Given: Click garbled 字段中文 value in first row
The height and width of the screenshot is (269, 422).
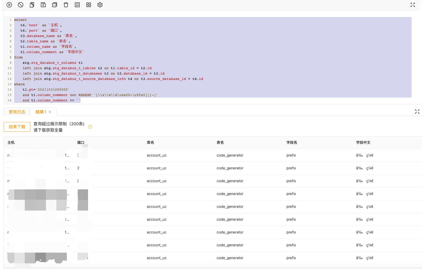Looking at the screenshot, I should pos(365,155).
